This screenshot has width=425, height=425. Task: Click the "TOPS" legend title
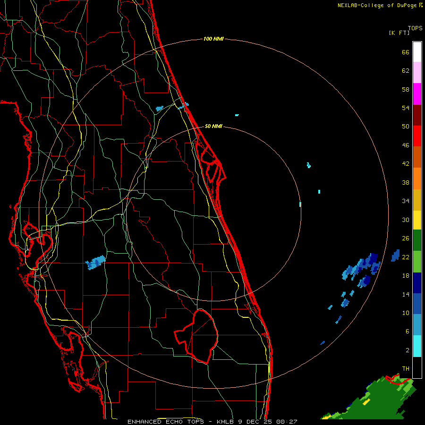415,28
